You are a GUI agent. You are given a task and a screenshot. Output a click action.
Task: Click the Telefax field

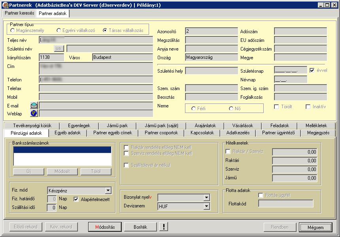coord(96,88)
